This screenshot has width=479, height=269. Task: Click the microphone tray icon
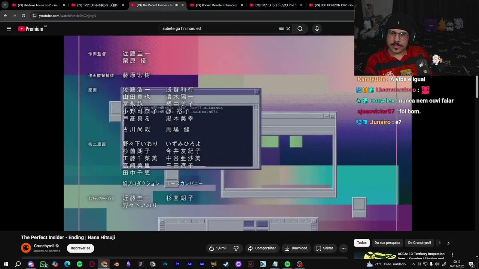tap(431, 264)
